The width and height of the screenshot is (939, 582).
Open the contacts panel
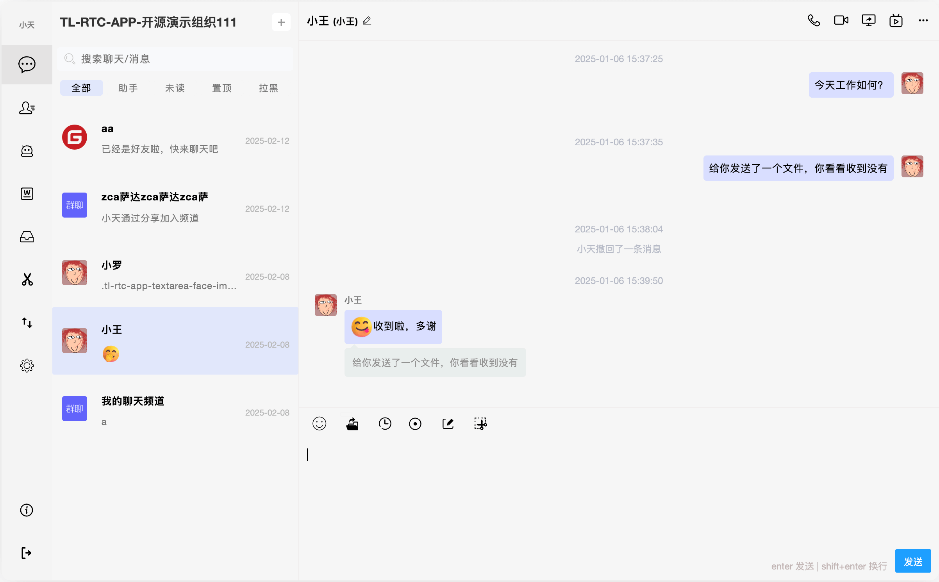[27, 108]
